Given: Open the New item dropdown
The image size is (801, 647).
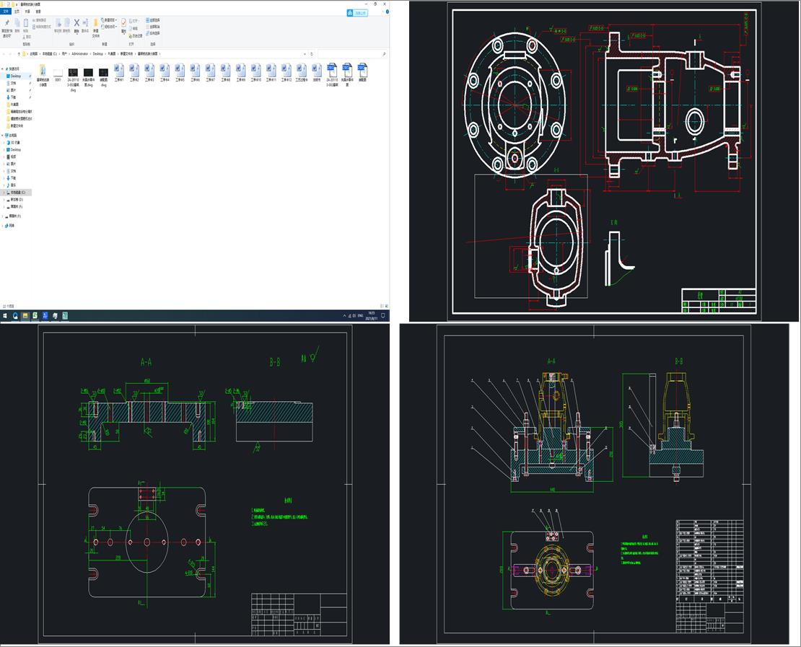Looking at the screenshot, I should click(110, 20).
